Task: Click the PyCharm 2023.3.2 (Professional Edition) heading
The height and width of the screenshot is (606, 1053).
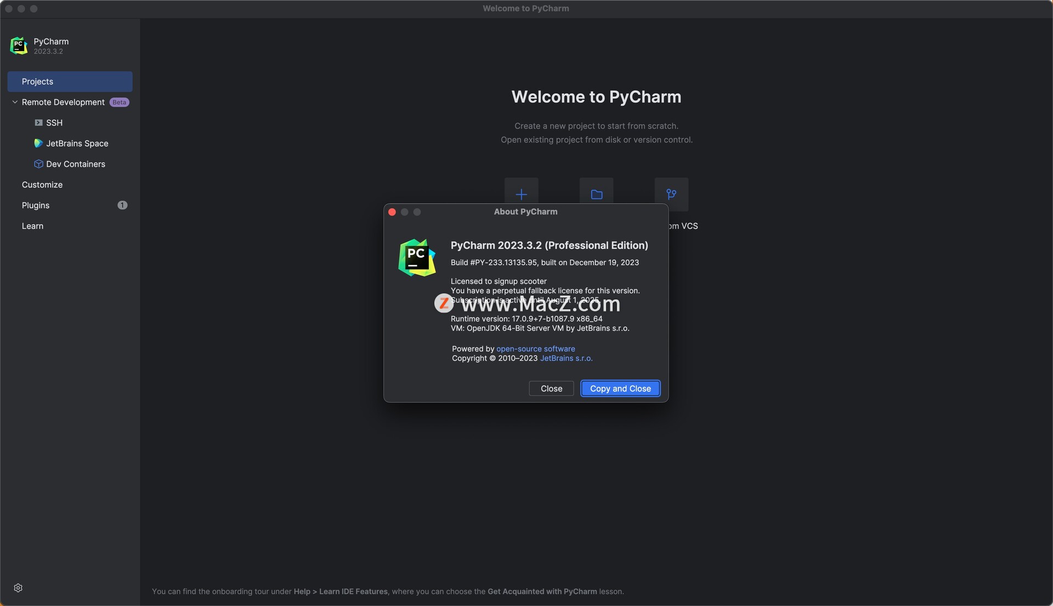Action: [549, 245]
